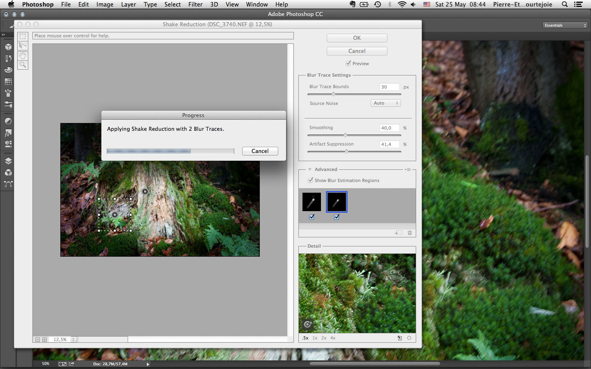Screen dimensions: 591x369
Task: Enhance at loupe location in Detail
Action: tap(308, 325)
